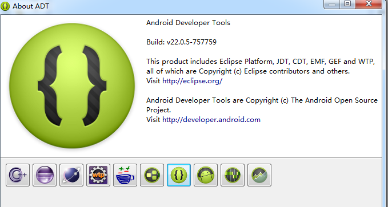The width and height of the screenshot is (388, 207).
Task: Click the 'Android Developer Tools' heading text
Action: pyautogui.click(x=188, y=23)
